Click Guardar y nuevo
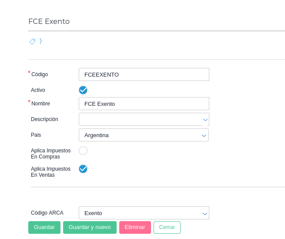Image resolution: width=285 pixels, height=239 pixels. tap(90, 227)
